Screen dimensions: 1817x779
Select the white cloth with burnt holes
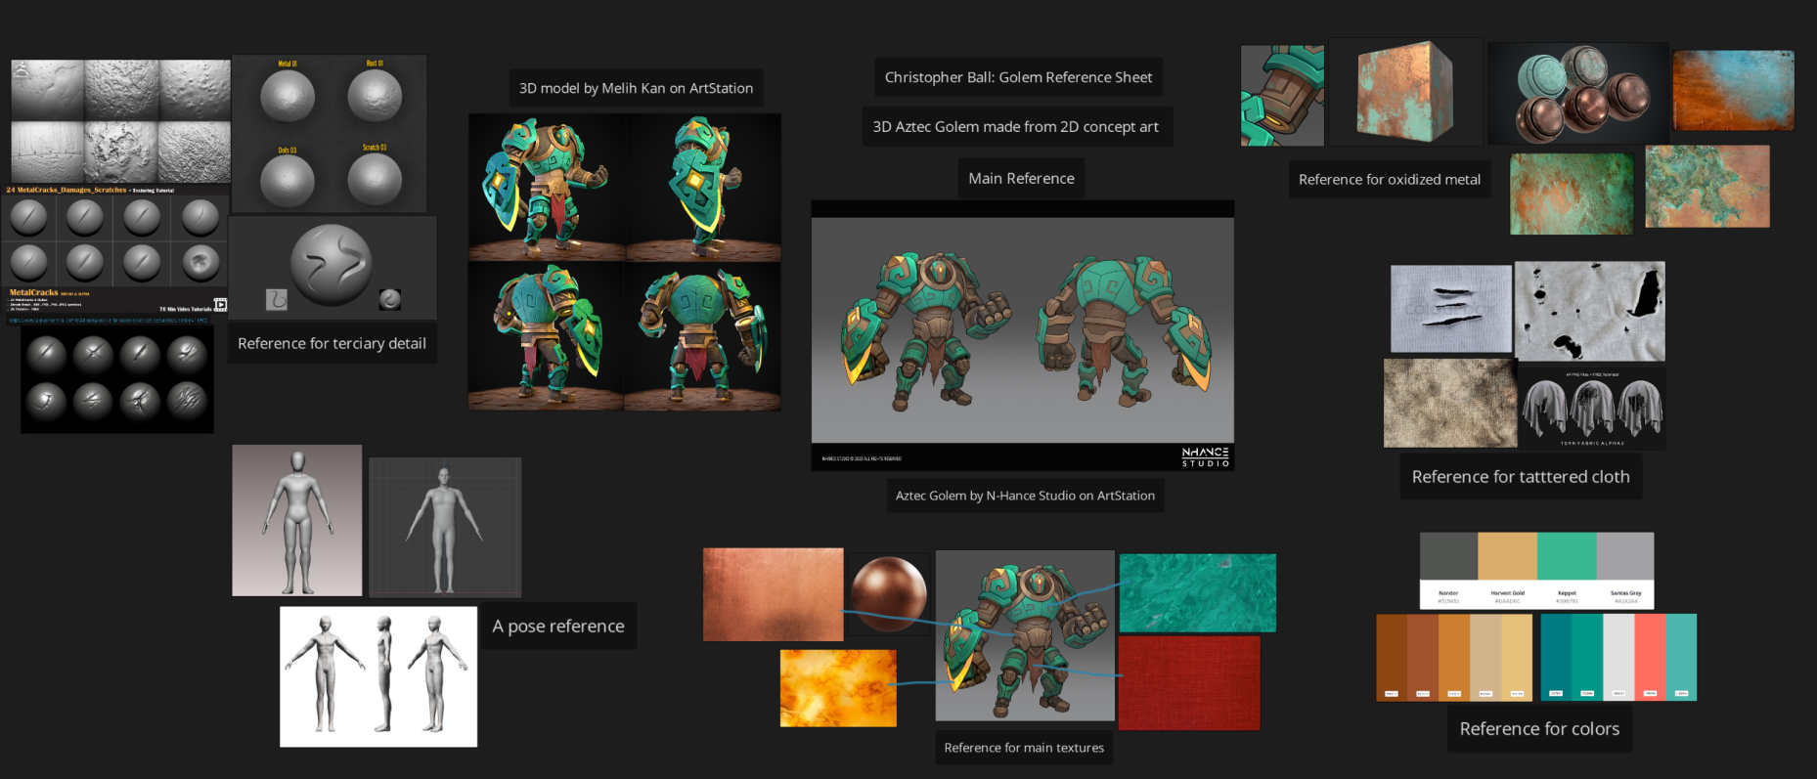[x=1589, y=311]
